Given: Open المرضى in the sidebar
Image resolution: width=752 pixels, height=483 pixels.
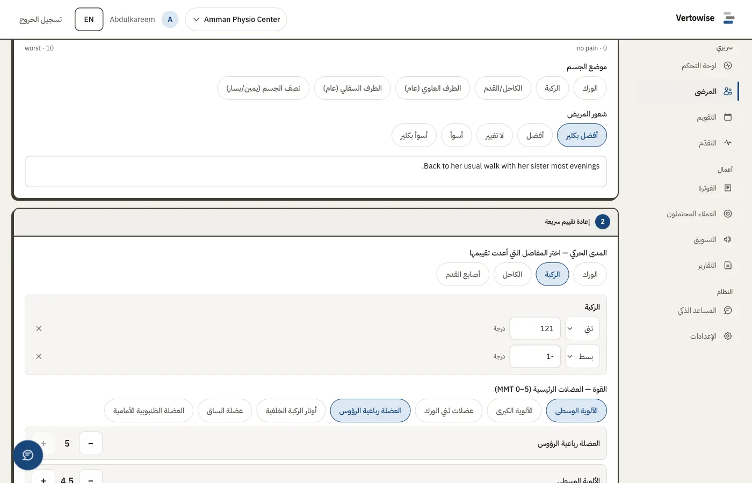Looking at the screenshot, I should 688,91.
